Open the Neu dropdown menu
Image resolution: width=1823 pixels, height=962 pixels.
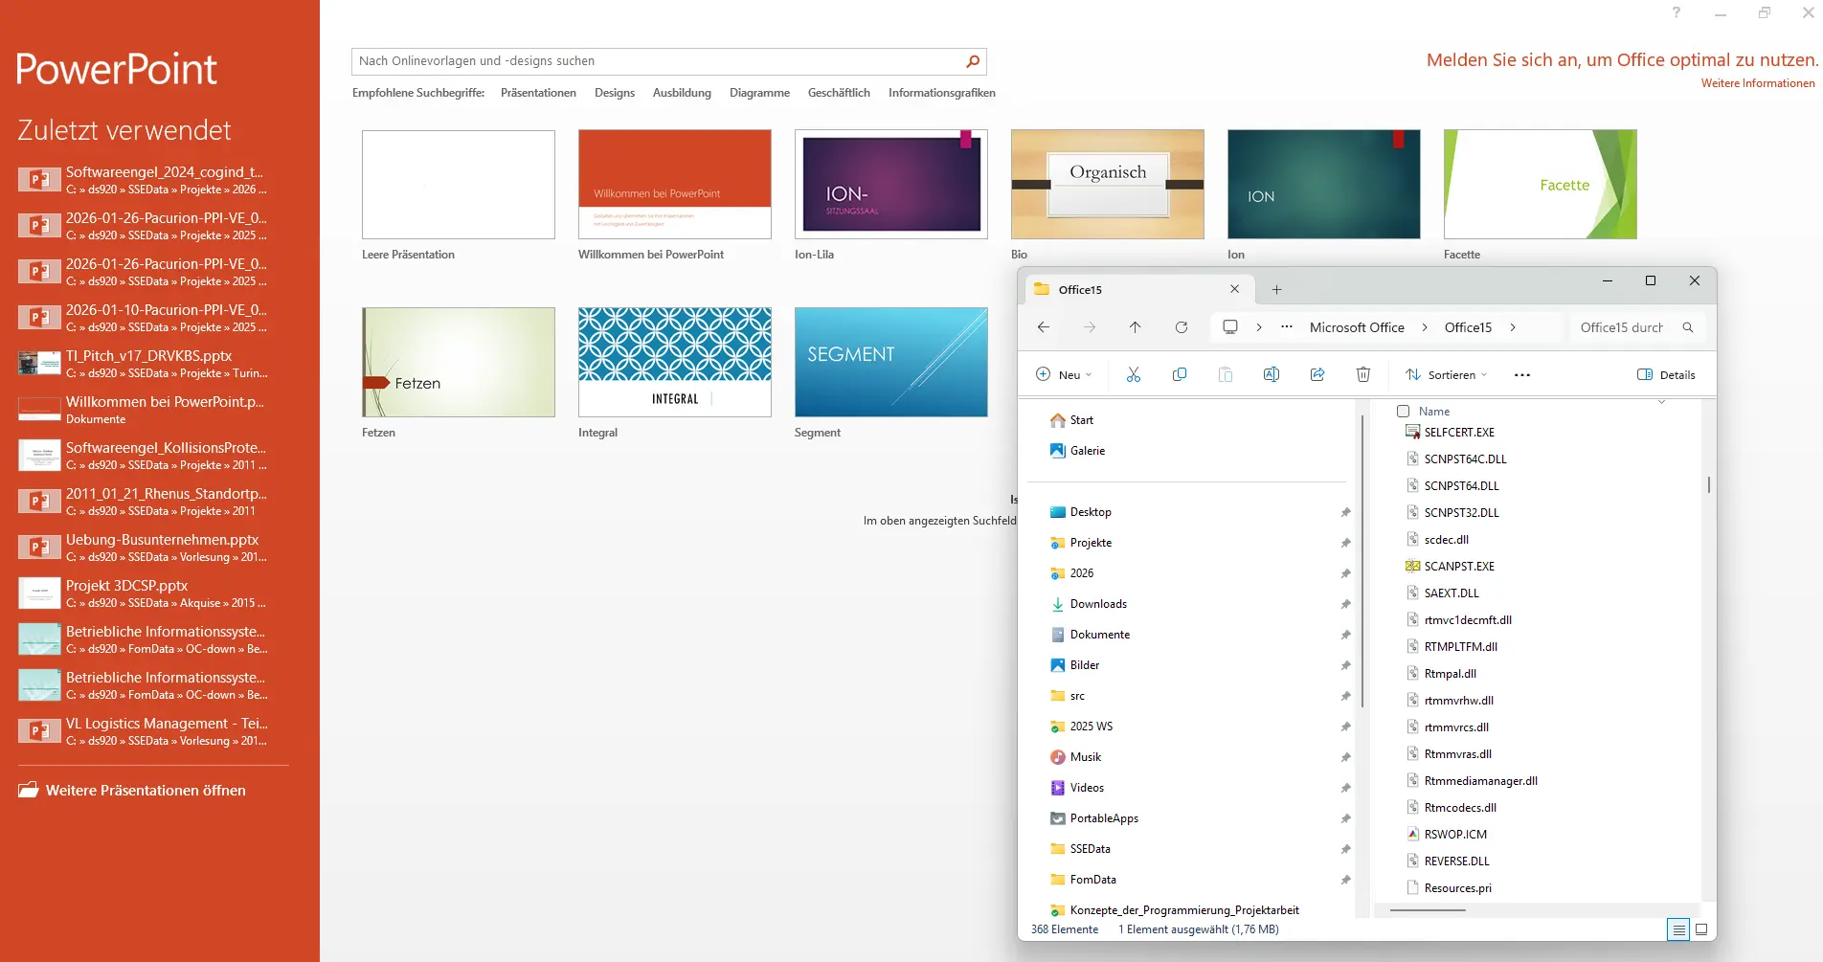1064,374
